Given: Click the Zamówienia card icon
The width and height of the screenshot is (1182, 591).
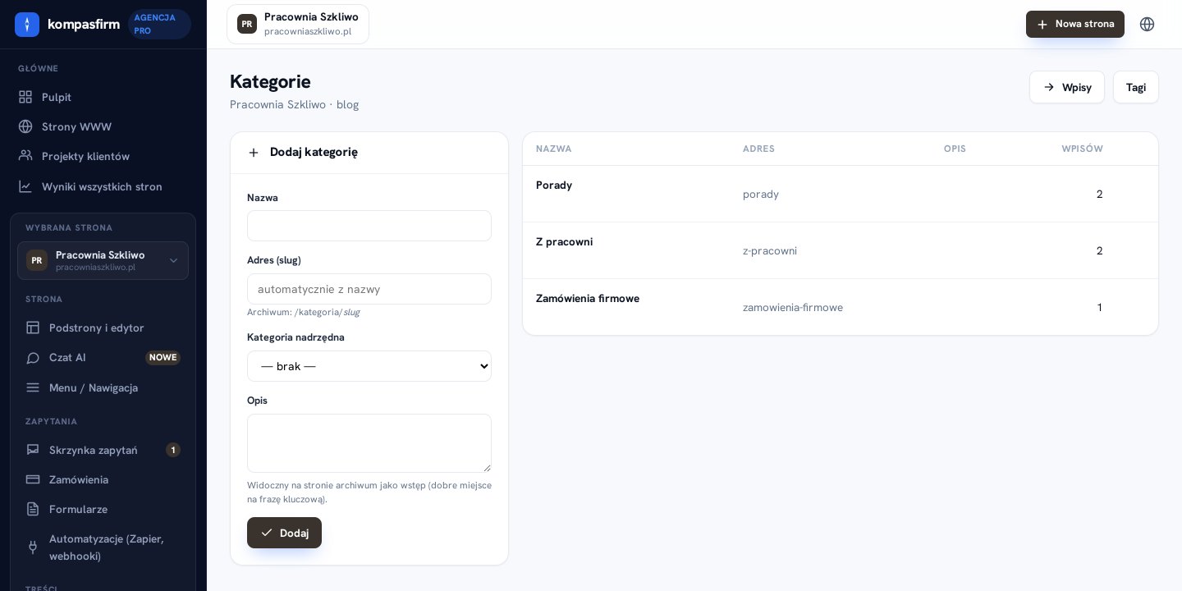Looking at the screenshot, I should [33, 479].
